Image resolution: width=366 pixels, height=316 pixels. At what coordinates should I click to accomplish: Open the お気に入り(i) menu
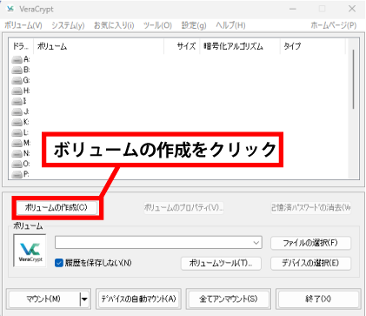pyautogui.click(x=114, y=25)
